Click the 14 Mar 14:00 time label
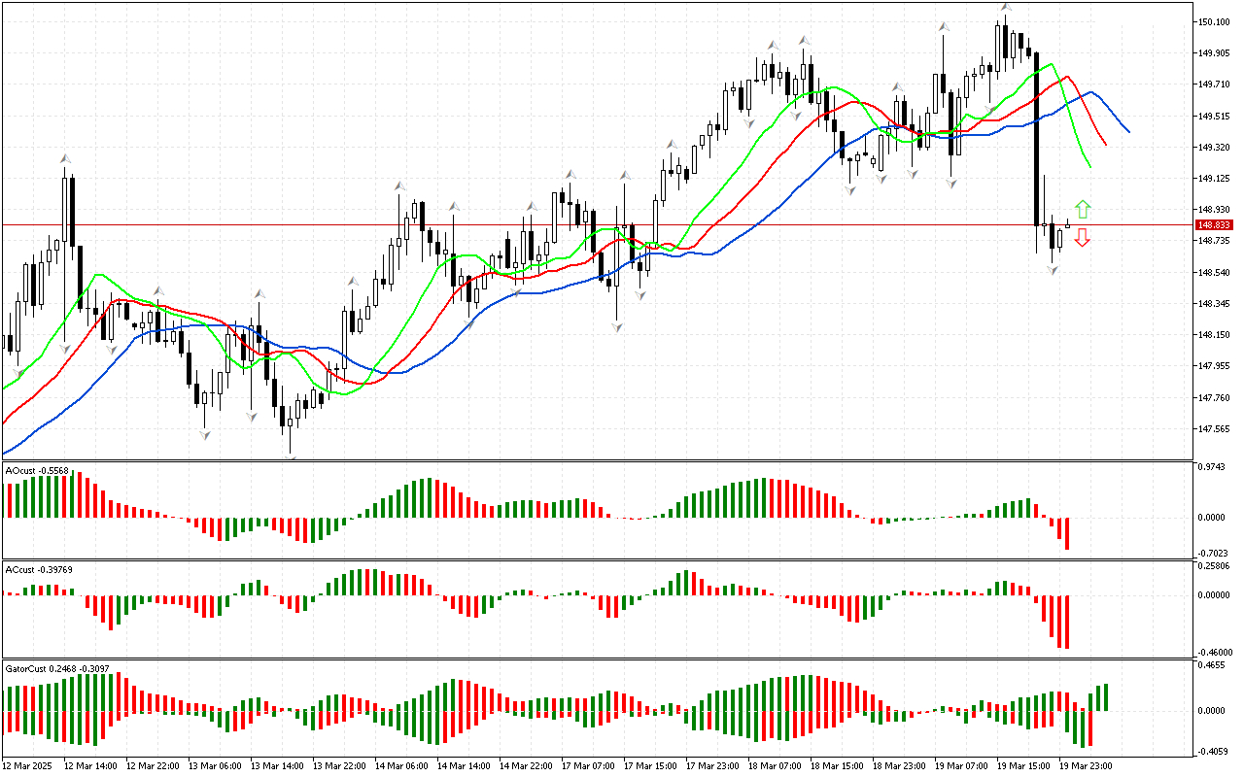 point(464,766)
